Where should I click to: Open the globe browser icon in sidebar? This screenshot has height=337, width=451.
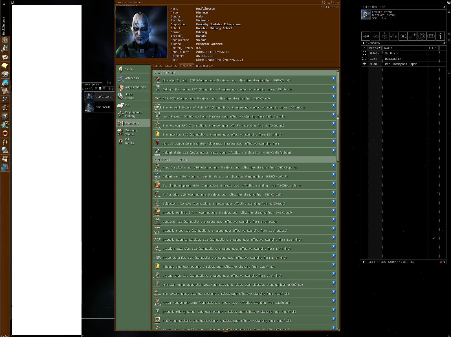coord(5,150)
